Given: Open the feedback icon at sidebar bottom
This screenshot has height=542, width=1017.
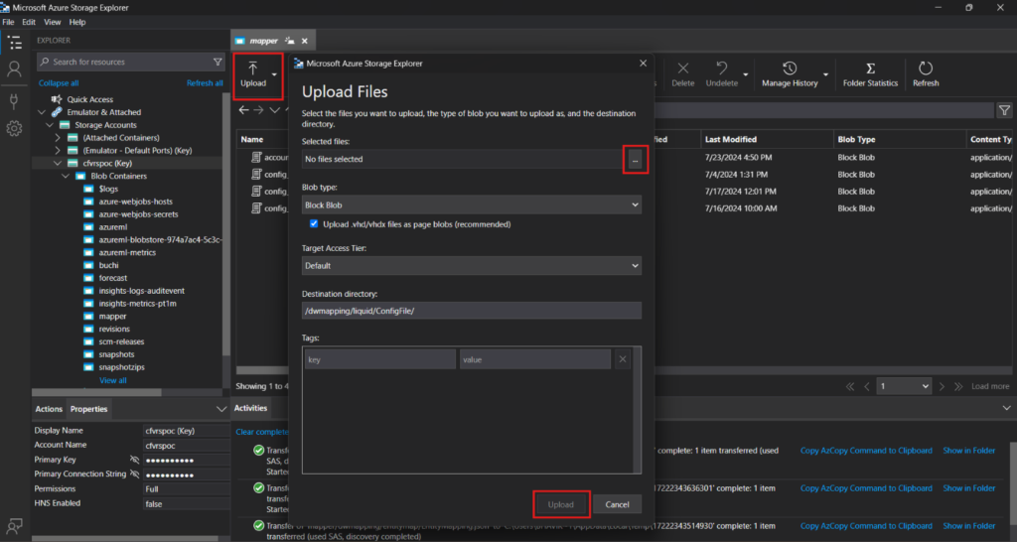Looking at the screenshot, I should [x=14, y=525].
